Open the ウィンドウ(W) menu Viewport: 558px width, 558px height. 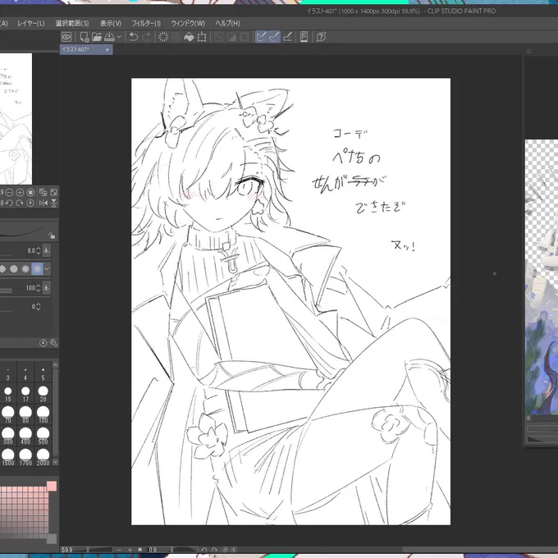tap(188, 24)
